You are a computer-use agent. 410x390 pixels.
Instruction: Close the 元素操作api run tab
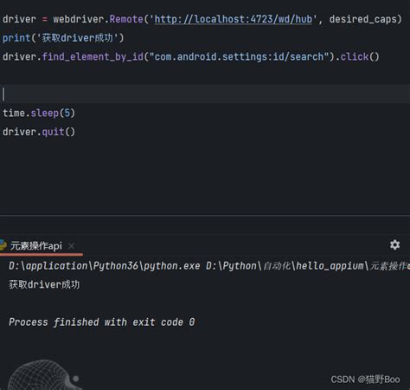click(x=71, y=246)
